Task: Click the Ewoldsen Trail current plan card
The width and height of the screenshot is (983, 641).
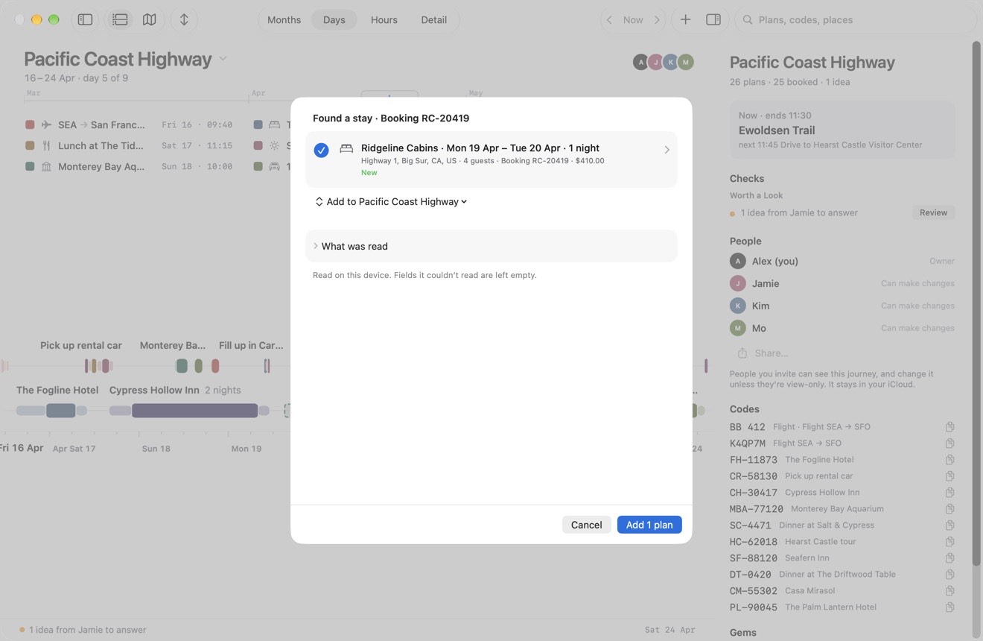Action: click(842, 130)
